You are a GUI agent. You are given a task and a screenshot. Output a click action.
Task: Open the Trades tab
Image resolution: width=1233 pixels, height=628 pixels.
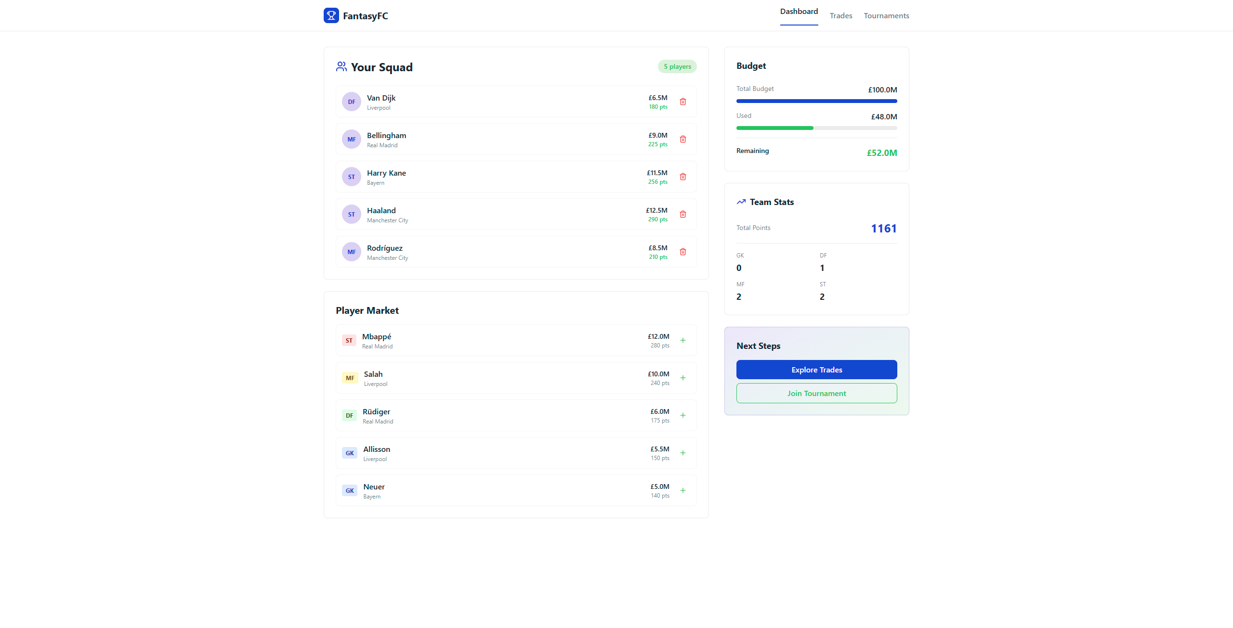pos(840,16)
